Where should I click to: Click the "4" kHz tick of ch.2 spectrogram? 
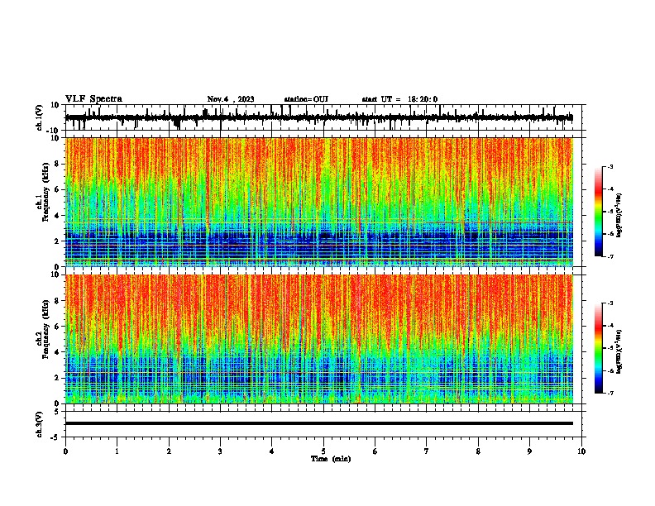(x=57, y=352)
